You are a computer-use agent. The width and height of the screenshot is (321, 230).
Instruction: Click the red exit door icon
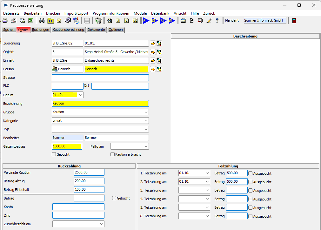294,21
